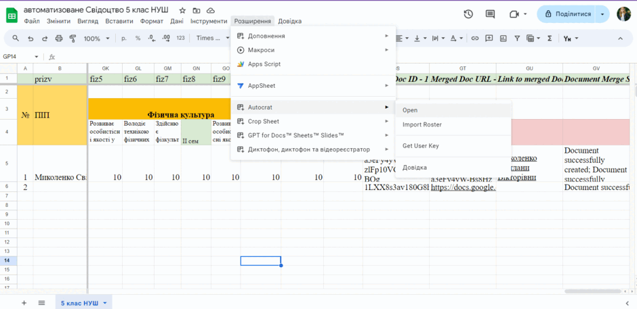Open the functions sigma icon

pos(550,38)
